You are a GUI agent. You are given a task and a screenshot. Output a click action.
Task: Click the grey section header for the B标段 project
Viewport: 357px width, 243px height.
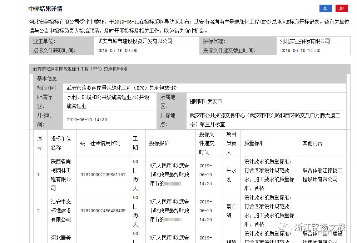pos(80,69)
